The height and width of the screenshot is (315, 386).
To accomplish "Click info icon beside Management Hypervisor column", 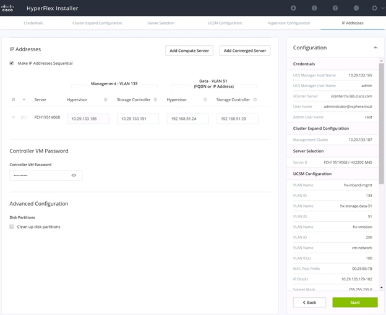I will click(x=106, y=99).
